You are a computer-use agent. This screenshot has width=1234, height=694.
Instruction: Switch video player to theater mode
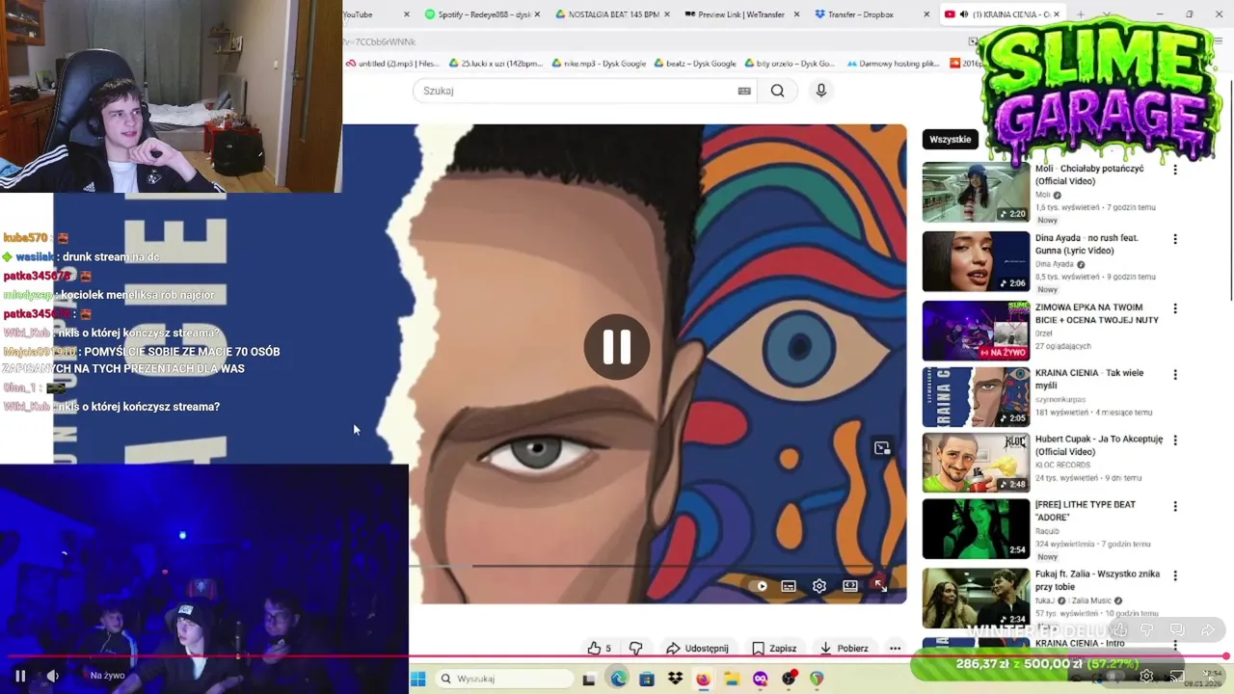(850, 585)
